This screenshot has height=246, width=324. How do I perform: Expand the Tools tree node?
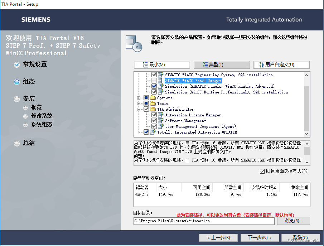[139, 103]
